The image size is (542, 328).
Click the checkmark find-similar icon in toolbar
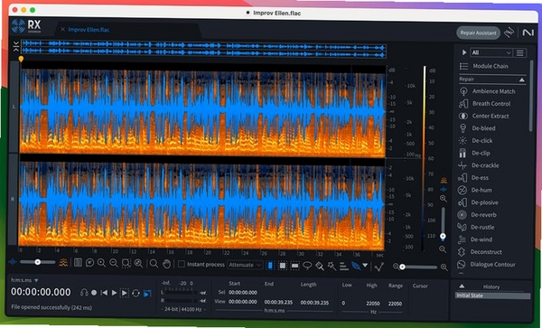379,267
